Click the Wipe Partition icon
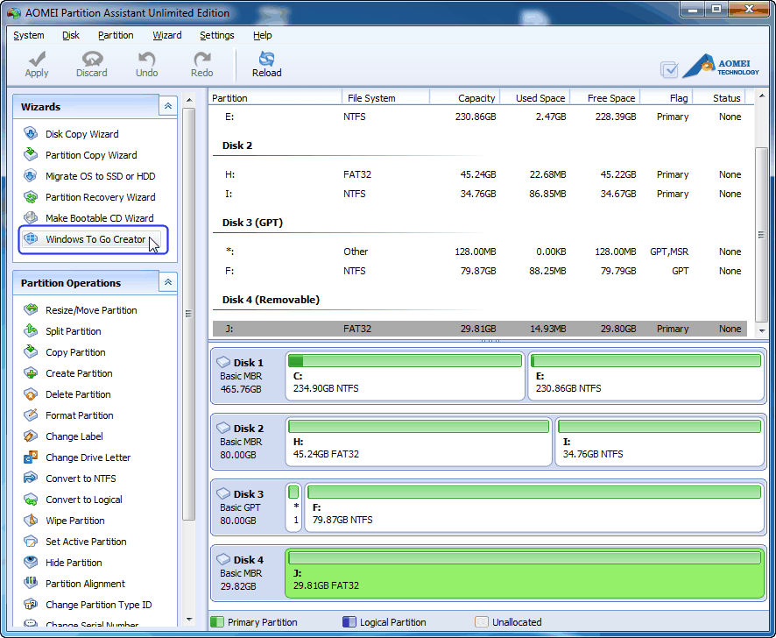This screenshot has height=638, width=776. pyautogui.click(x=31, y=520)
